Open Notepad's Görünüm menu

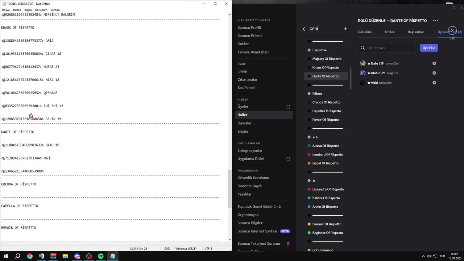(41, 10)
